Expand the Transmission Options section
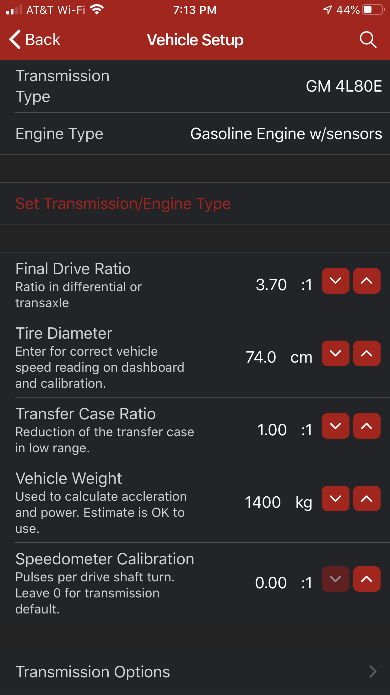Image resolution: width=390 pixels, height=695 pixels. coord(195,671)
